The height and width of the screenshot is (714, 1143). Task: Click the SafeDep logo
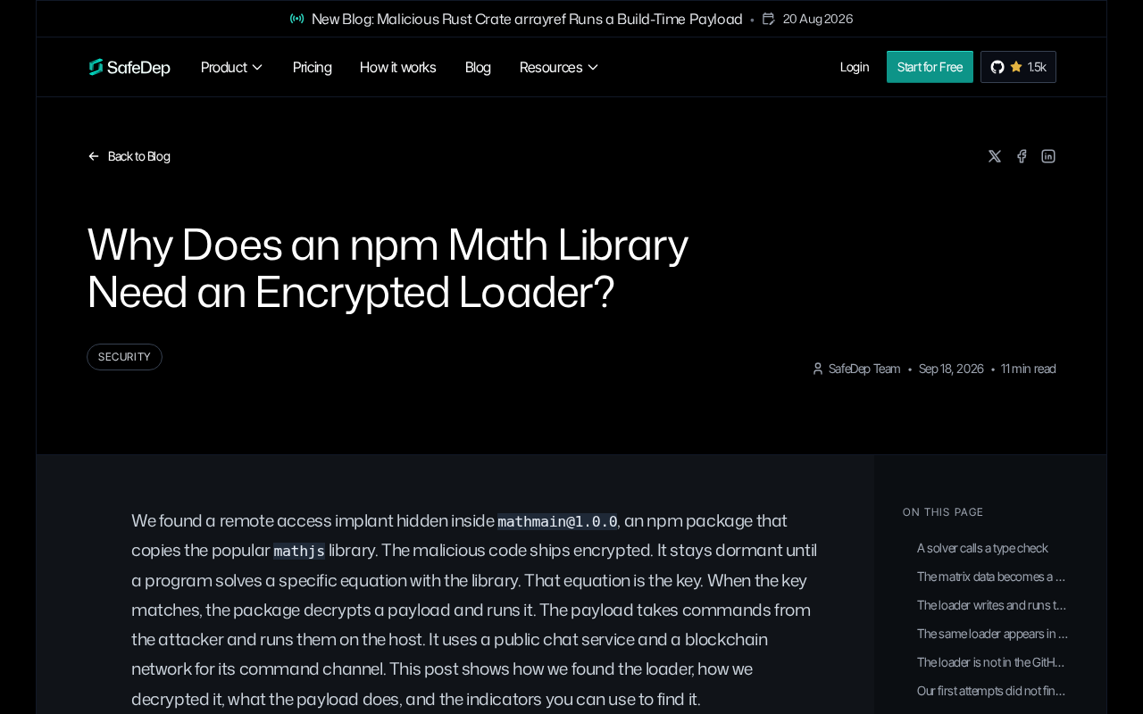(x=129, y=67)
